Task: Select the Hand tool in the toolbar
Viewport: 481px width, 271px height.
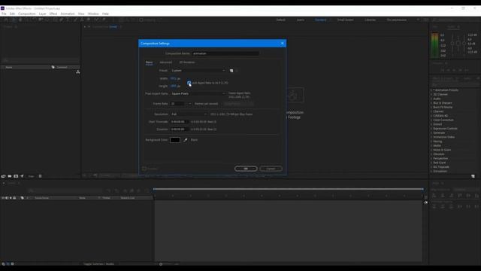Action: [x=20, y=20]
